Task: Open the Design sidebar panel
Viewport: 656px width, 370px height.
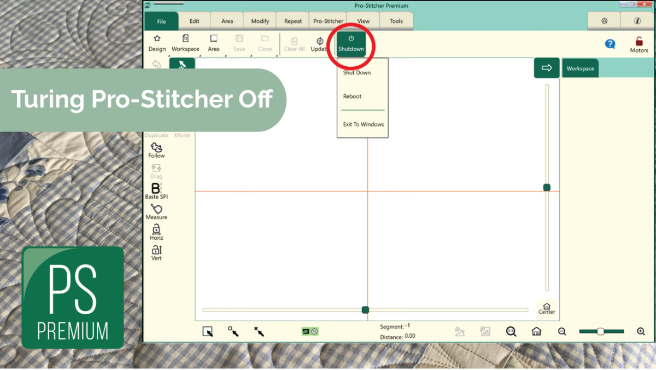Action: pos(157,44)
